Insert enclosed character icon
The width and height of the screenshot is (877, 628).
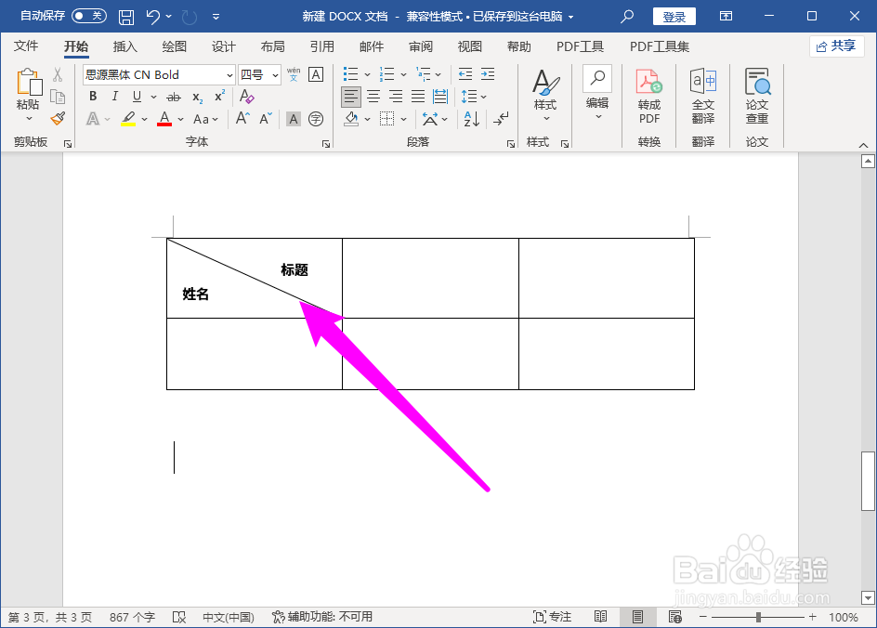coord(316,119)
